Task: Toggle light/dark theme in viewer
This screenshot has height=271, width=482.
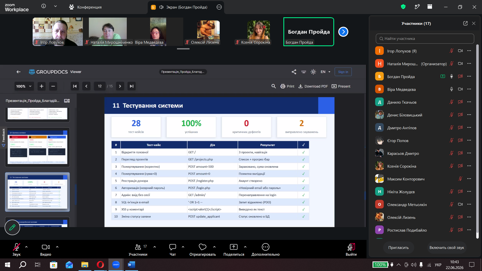Action: tap(313, 72)
